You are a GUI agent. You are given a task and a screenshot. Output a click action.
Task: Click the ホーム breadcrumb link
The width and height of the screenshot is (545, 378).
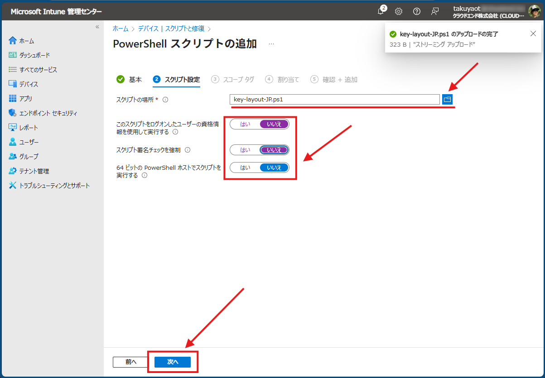[121, 29]
